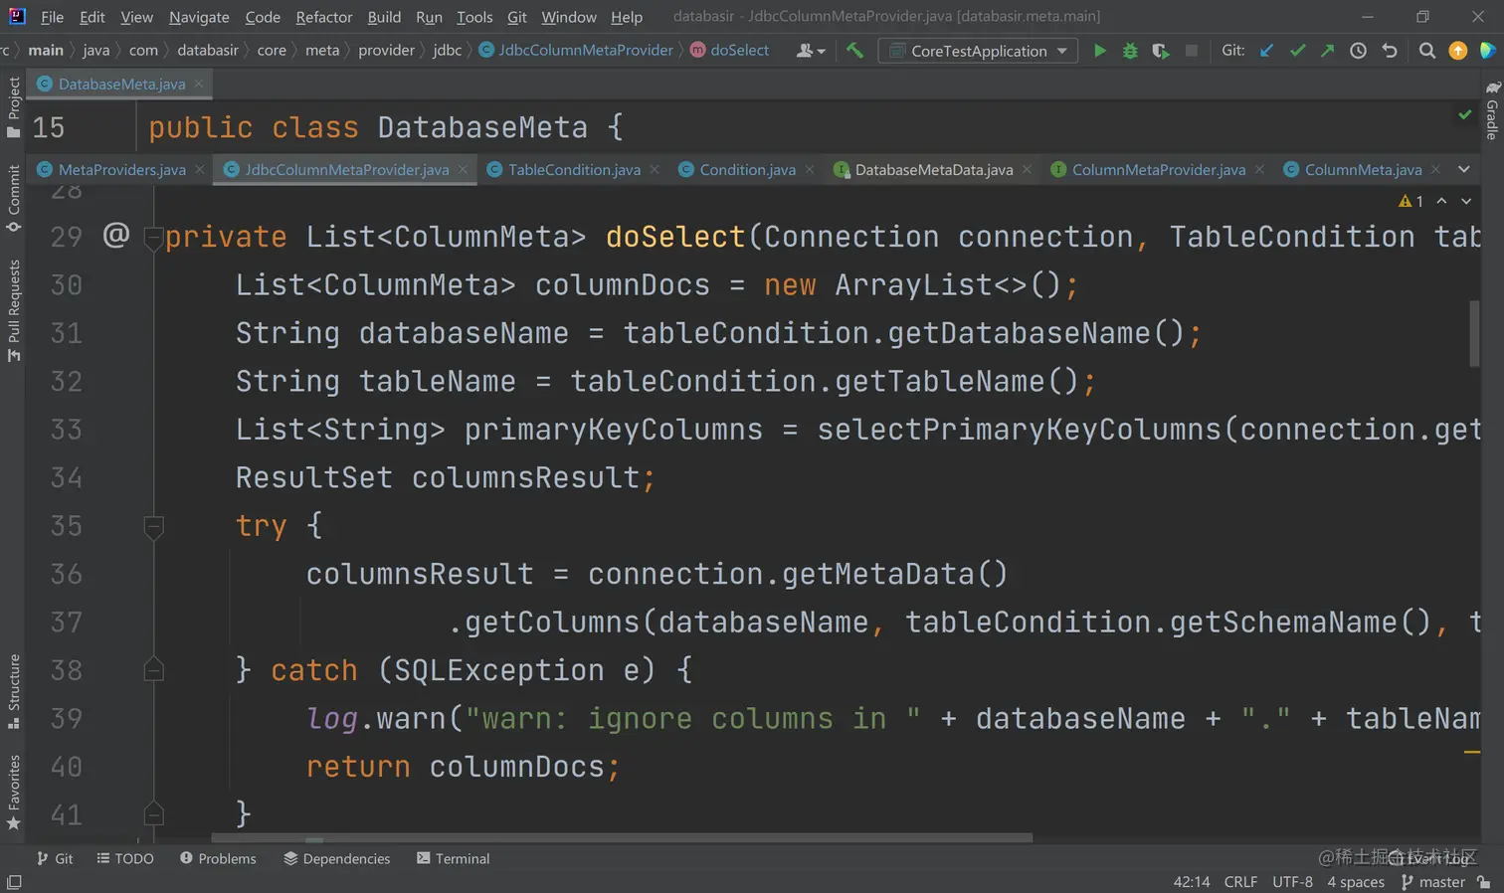
Task: Open the 4 spaces indent settings
Action: [x=1355, y=882]
